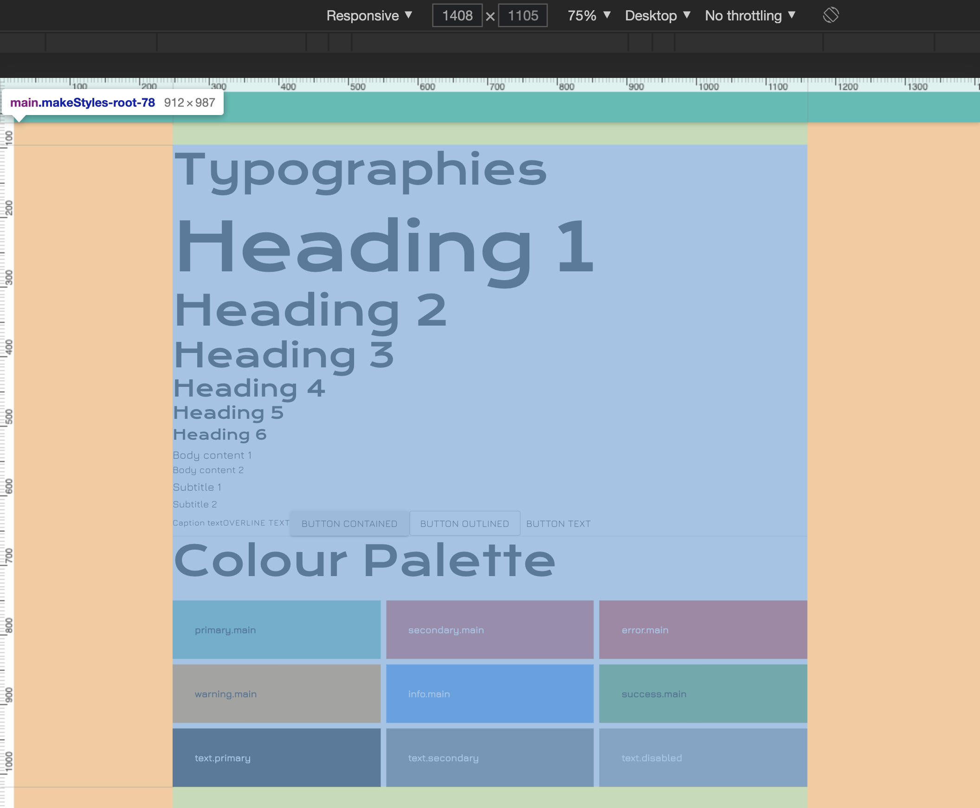Click the BUTTON CONTAINED button

click(349, 524)
